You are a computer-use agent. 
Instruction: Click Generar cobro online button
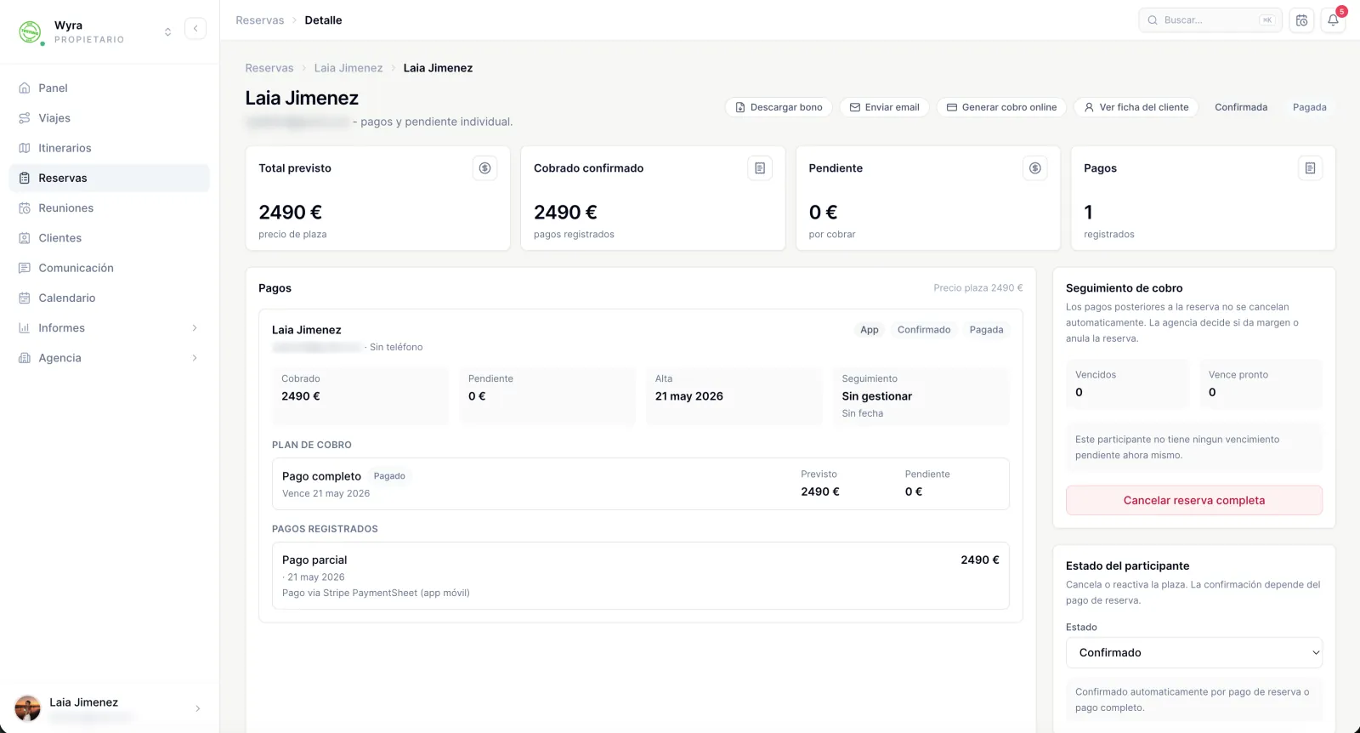(1002, 107)
